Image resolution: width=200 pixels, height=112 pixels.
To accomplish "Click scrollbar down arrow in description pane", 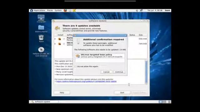I will (146, 84).
